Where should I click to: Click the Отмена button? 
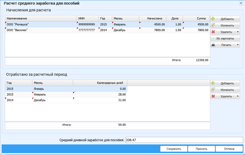(x=229, y=149)
